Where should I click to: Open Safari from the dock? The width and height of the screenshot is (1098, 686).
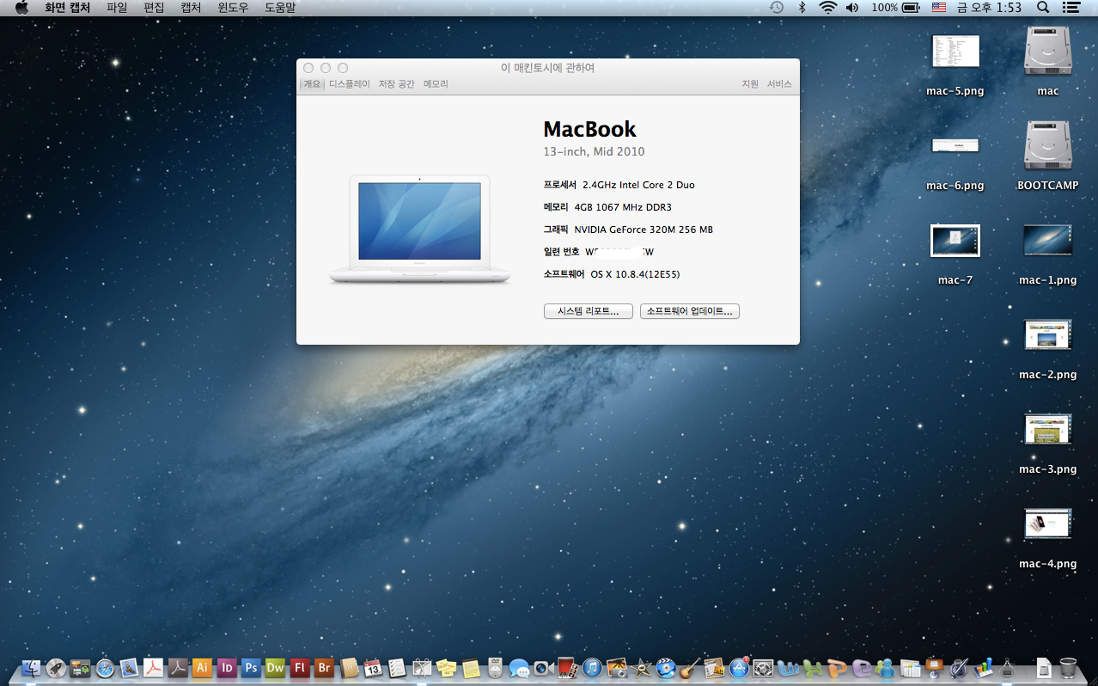105,668
